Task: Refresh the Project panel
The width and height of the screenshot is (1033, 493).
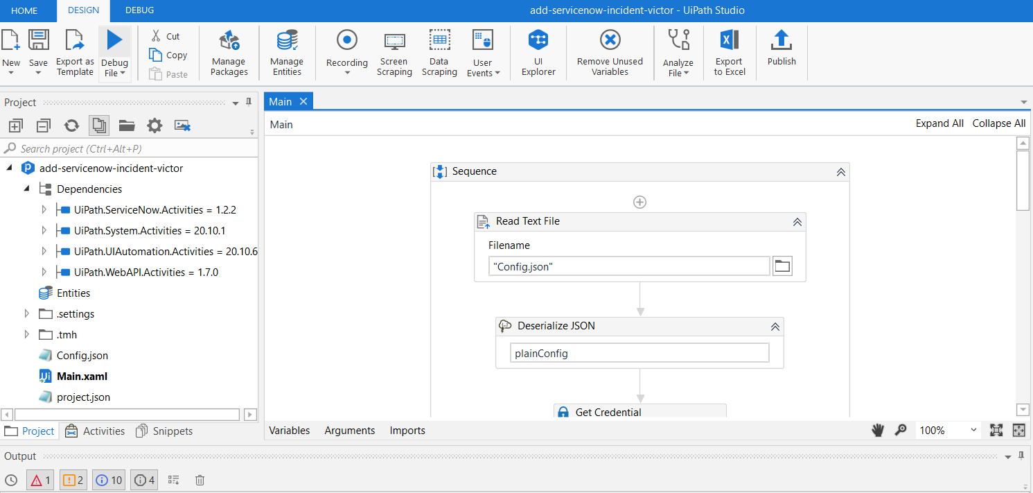Action: [71, 126]
